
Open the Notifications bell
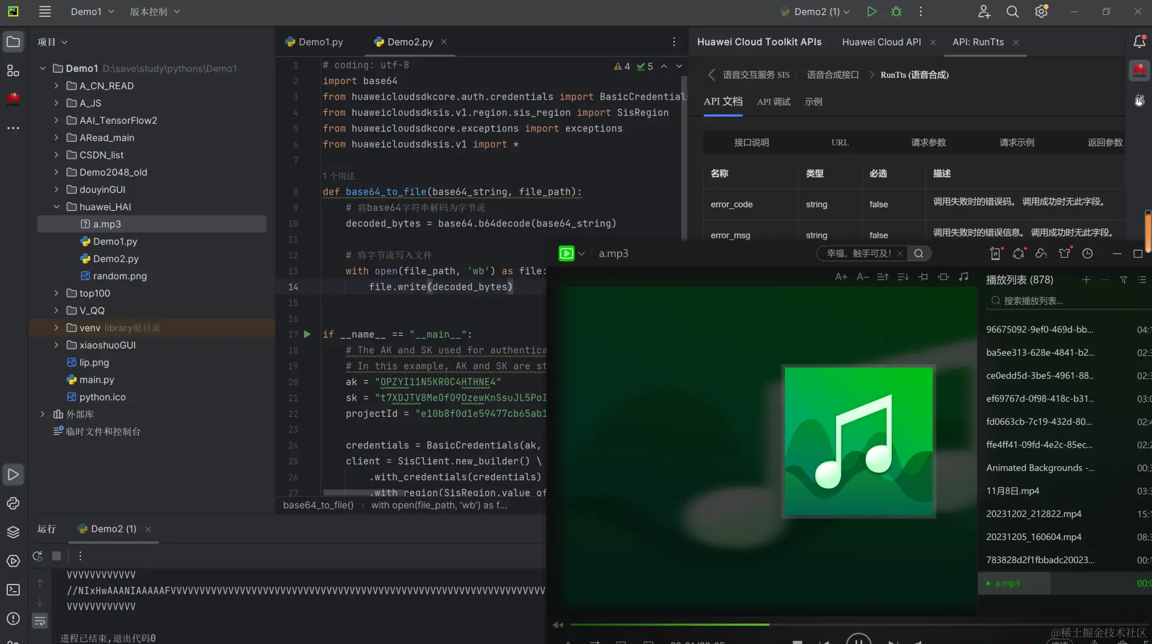pyautogui.click(x=1139, y=41)
